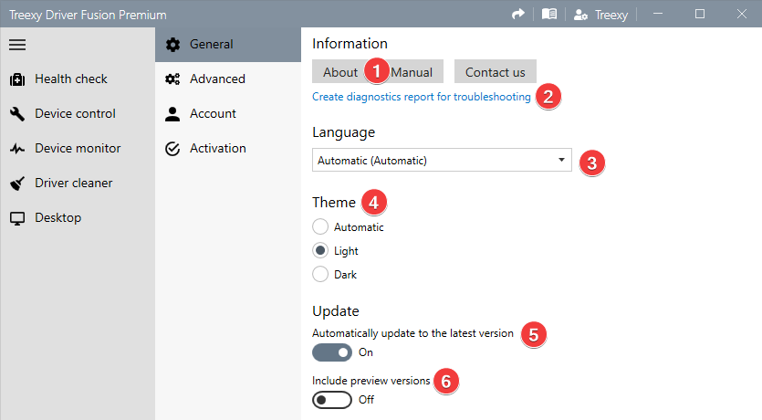The image size is (762, 420).
Task: Choose the Automatic theme radio button
Action: click(320, 226)
